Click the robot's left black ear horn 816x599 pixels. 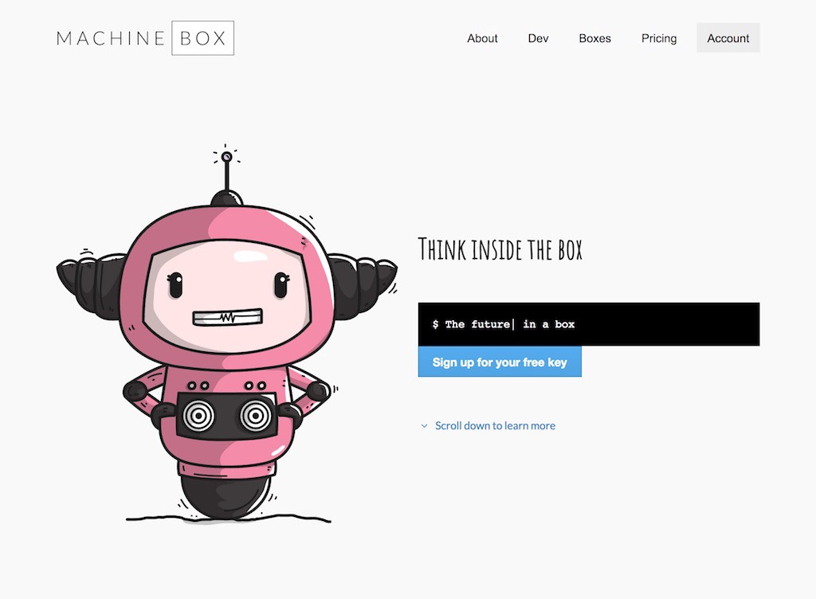[90, 284]
